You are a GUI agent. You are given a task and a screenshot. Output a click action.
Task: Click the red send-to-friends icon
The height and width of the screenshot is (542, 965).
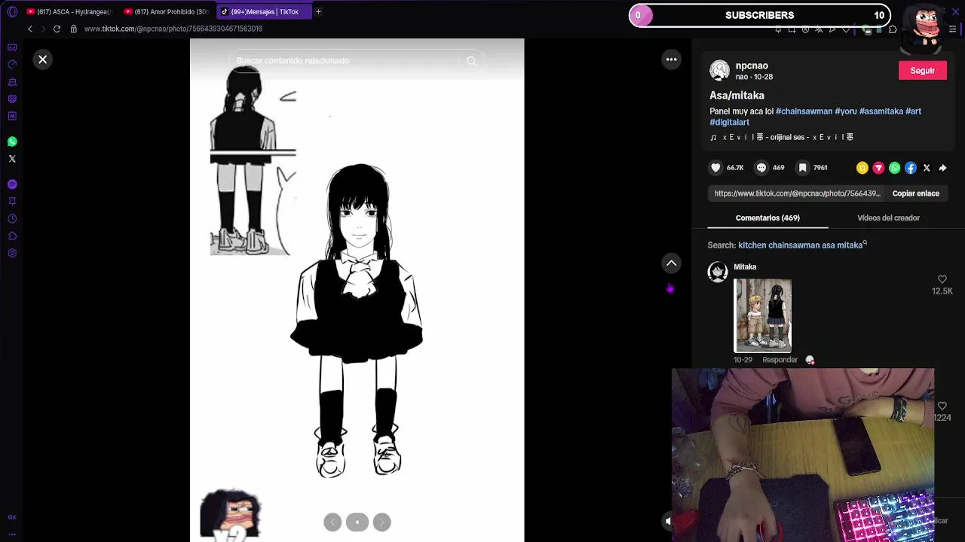coord(878,168)
